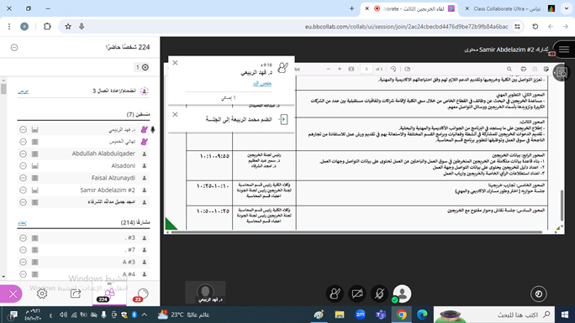This screenshot has width=575, height=323.
Task: Click connection status icon for Samir Abdelazim #2
Action: click(x=34, y=190)
